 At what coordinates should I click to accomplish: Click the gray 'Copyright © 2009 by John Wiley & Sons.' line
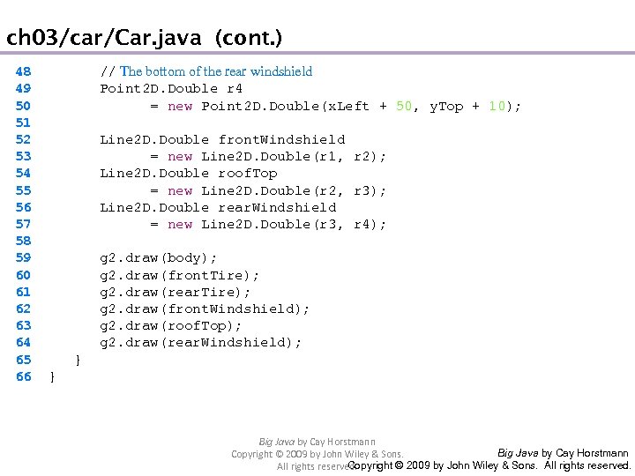(317, 454)
